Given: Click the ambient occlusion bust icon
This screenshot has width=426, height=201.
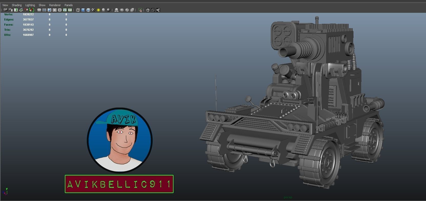Looking at the screenshot, I should click(116, 10).
